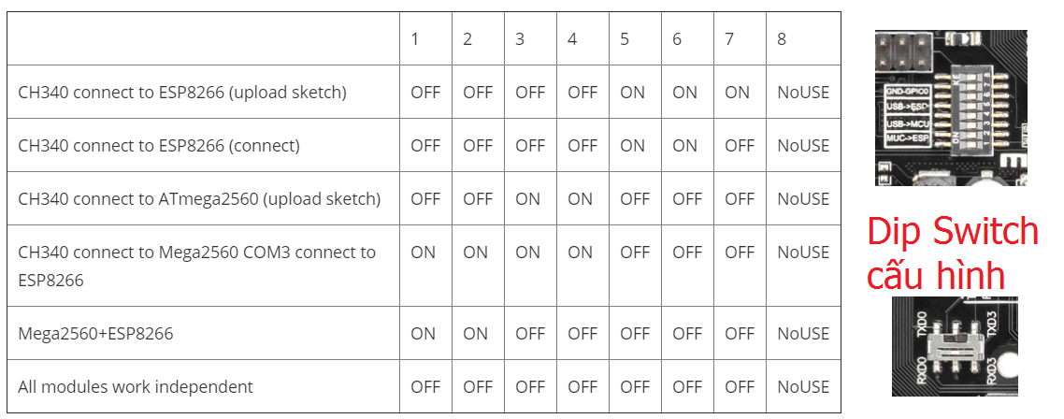Click "CH340 connect to ESP8266 (connect)" row label
This screenshot has height=419, width=1064.
coord(159,146)
